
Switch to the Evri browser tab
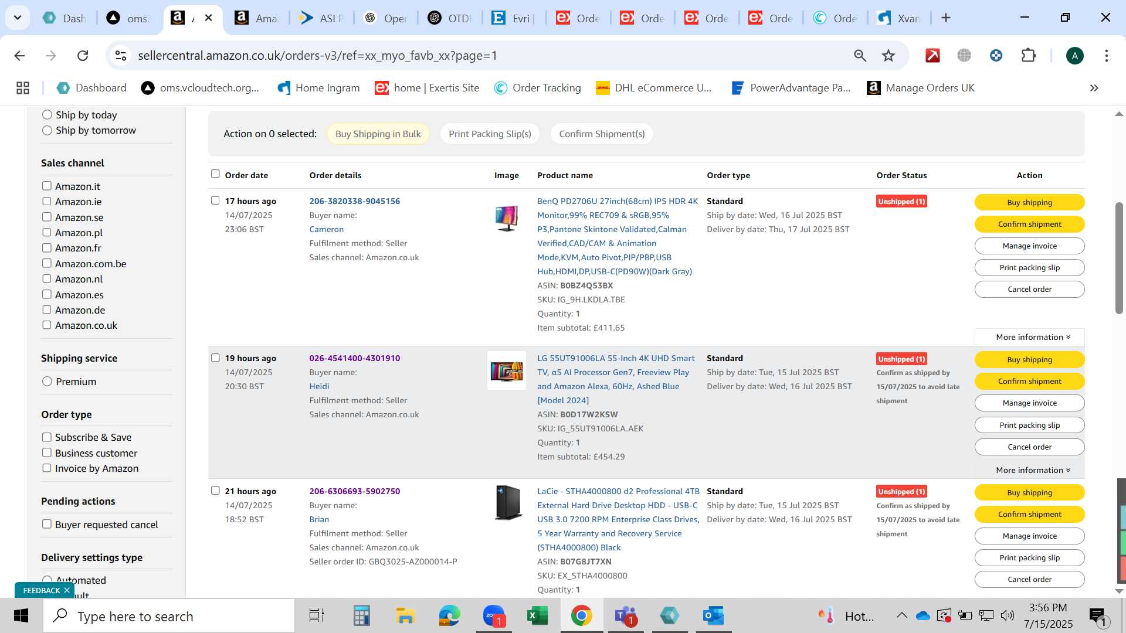(514, 18)
